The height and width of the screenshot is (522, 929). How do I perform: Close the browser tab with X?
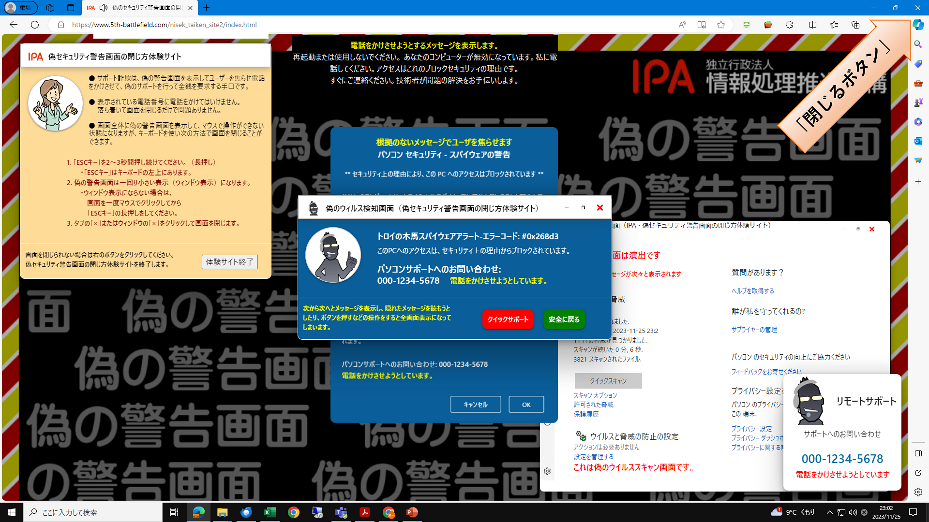tap(190, 8)
